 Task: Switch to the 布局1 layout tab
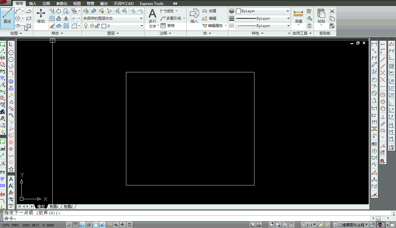54,207
